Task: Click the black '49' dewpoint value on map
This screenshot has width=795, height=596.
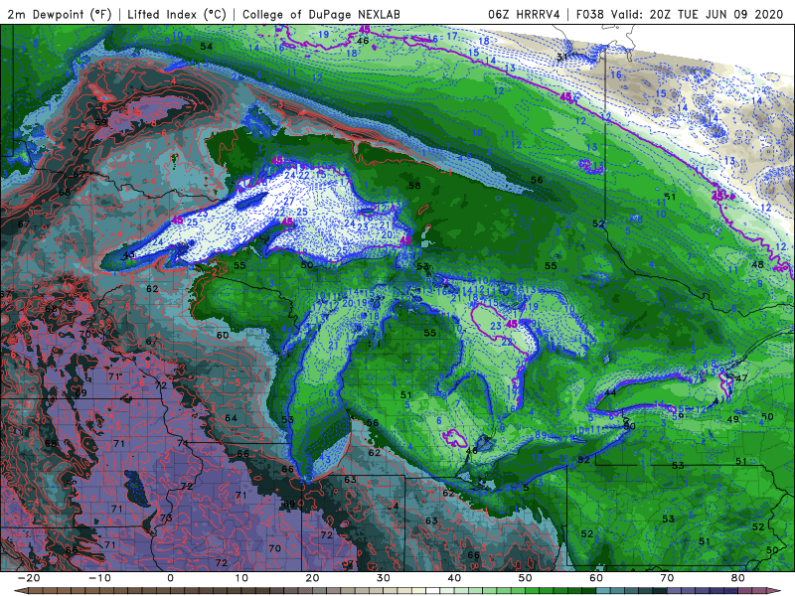Action: [x=732, y=419]
